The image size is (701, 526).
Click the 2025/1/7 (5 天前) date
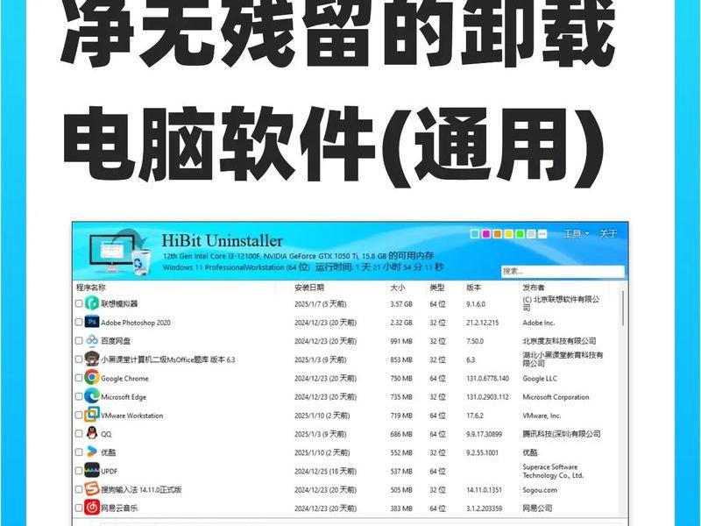[x=320, y=304]
